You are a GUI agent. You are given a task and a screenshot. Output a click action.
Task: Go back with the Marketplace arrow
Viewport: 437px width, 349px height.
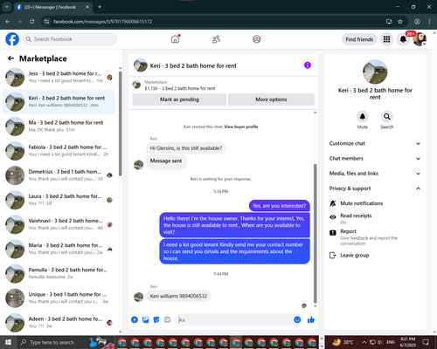pos(10,58)
